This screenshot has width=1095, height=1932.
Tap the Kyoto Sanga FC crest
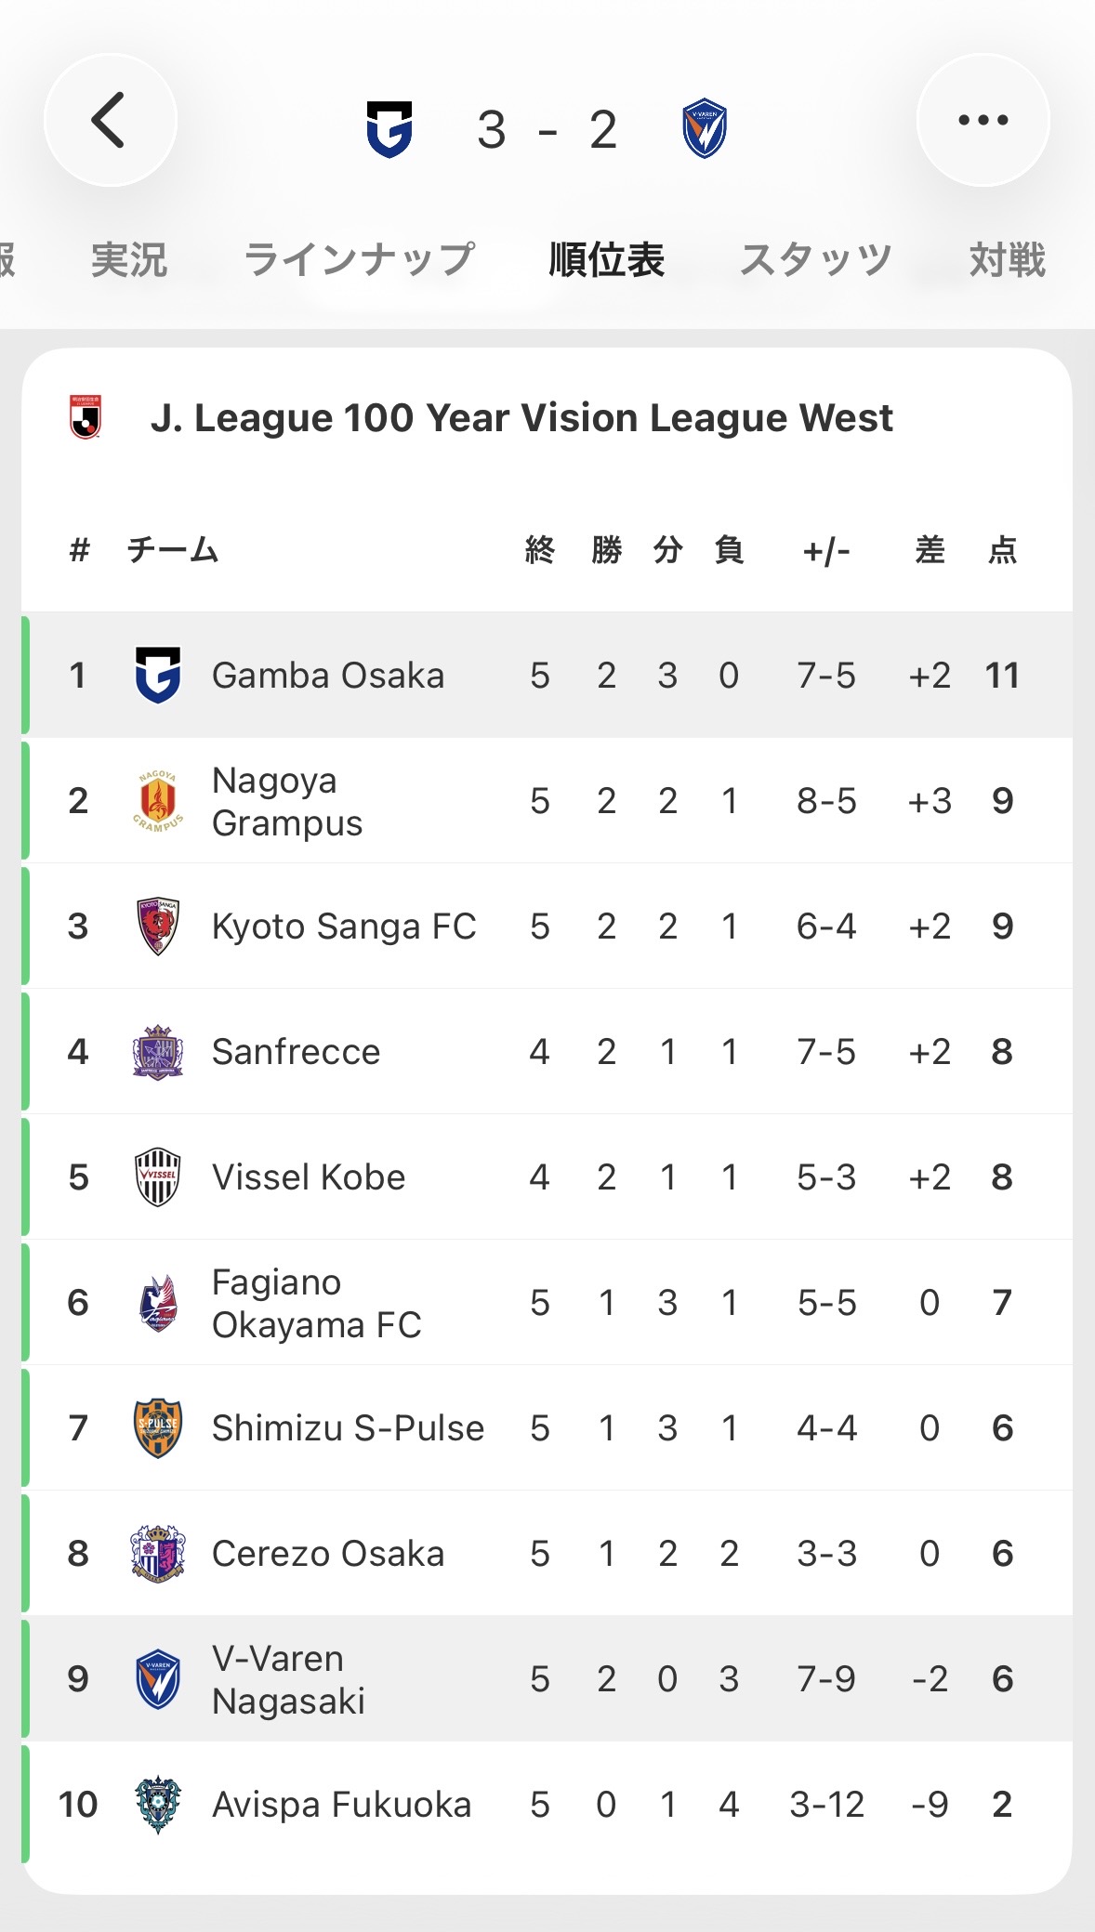pyautogui.click(x=158, y=927)
